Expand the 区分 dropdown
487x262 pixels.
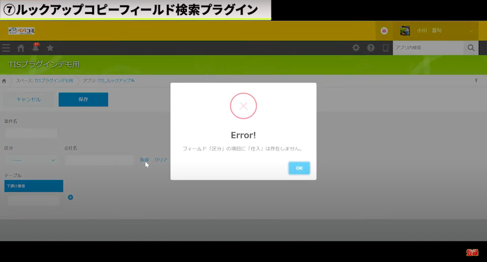pos(31,160)
